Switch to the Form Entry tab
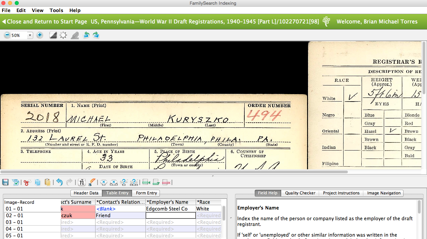 point(146,193)
